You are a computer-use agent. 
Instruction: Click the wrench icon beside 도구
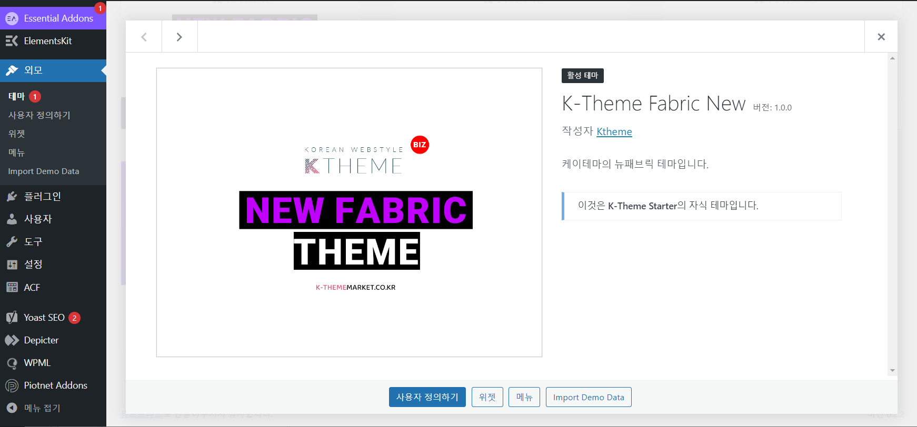point(12,242)
